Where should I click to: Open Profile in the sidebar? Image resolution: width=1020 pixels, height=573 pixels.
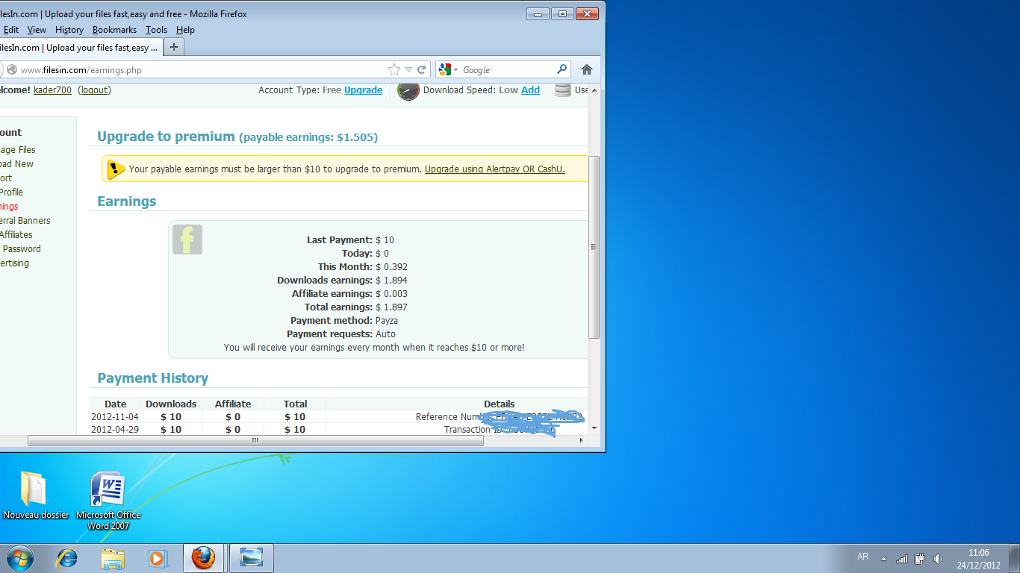[x=12, y=192]
